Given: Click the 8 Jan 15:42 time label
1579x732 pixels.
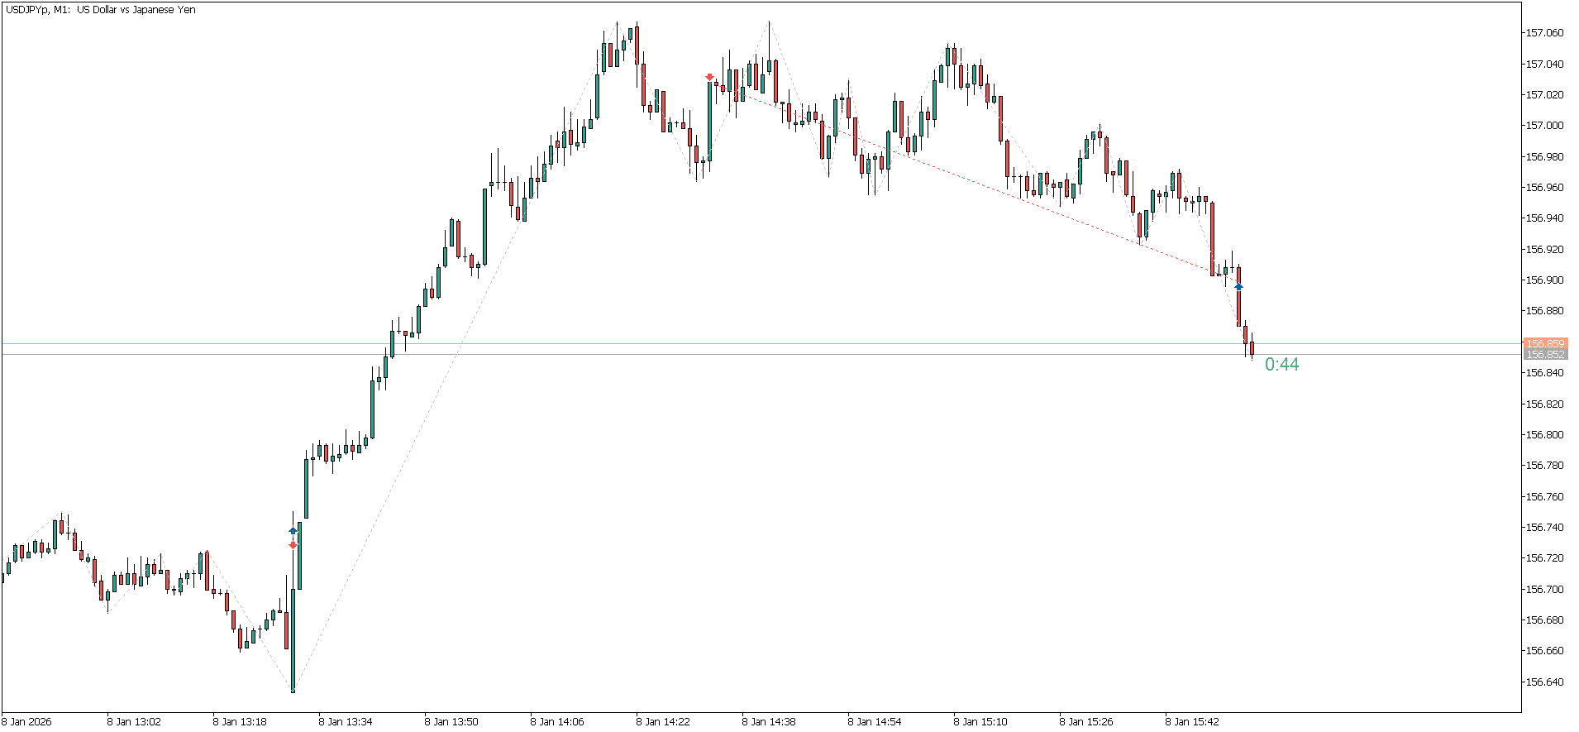Looking at the screenshot, I should pos(1192,722).
